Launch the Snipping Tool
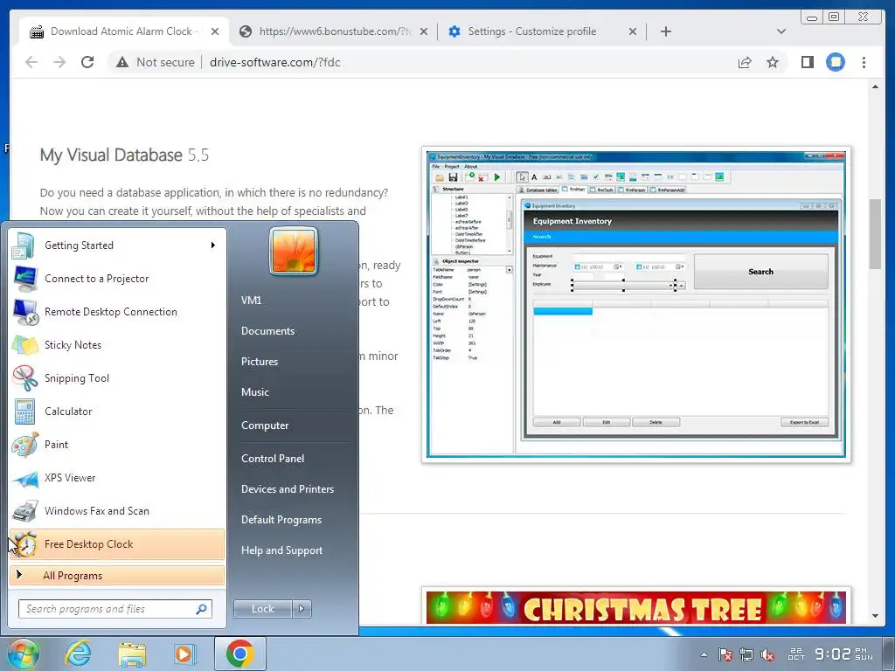Screen dimensions: 895x671 click(x=116, y=377)
